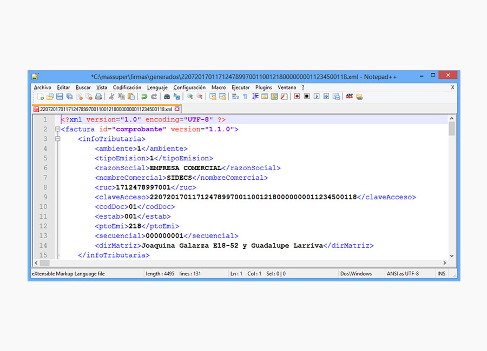Screen dimensions: 487x351
Task: Click the Print toolbar icon
Action: click(x=98, y=97)
